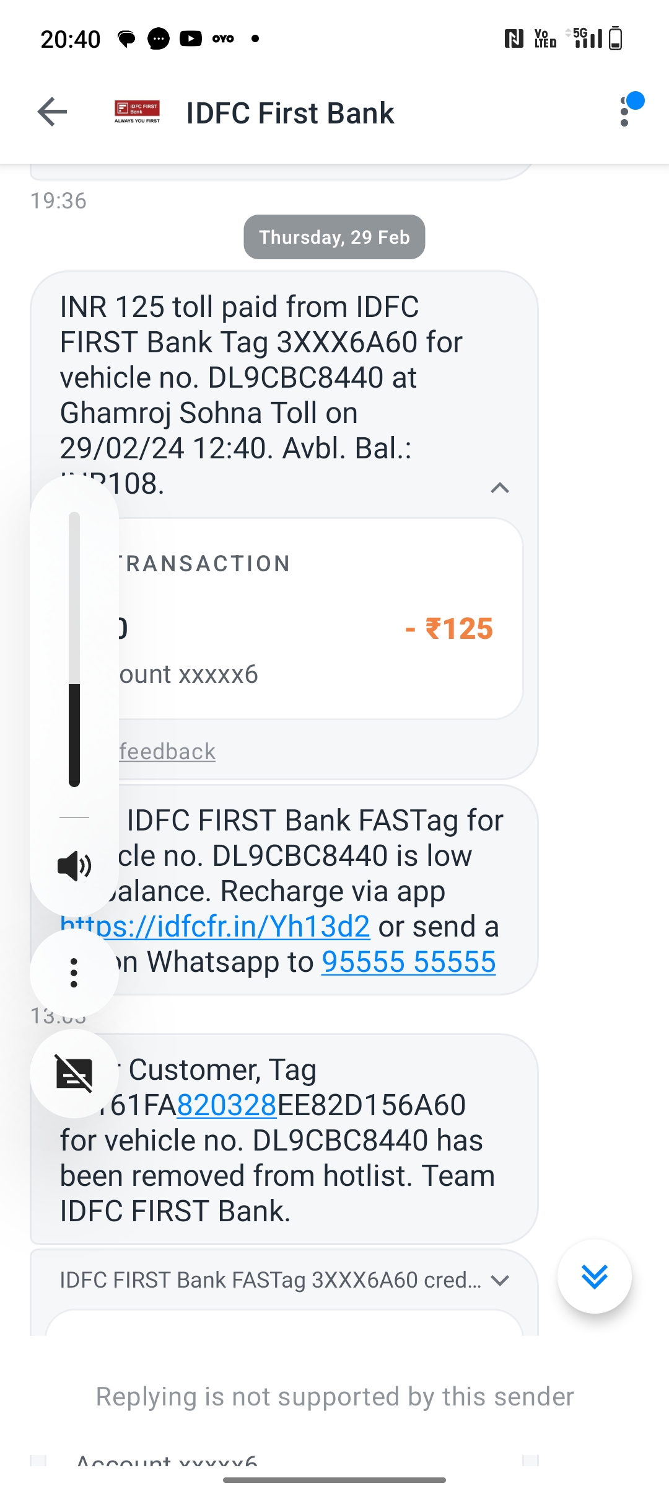Tap the 820328 number link
669x1496 pixels.
coord(227,1105)
